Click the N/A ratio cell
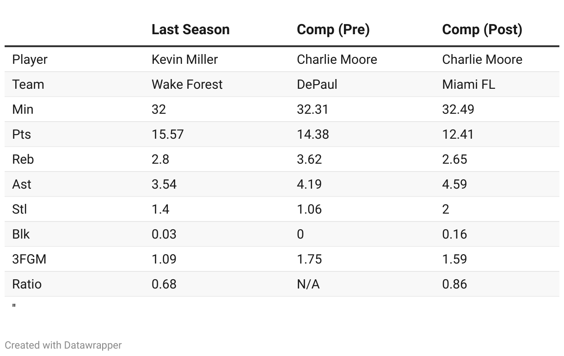The width and height of the screenshot is (564, 356). pos(308,284)
